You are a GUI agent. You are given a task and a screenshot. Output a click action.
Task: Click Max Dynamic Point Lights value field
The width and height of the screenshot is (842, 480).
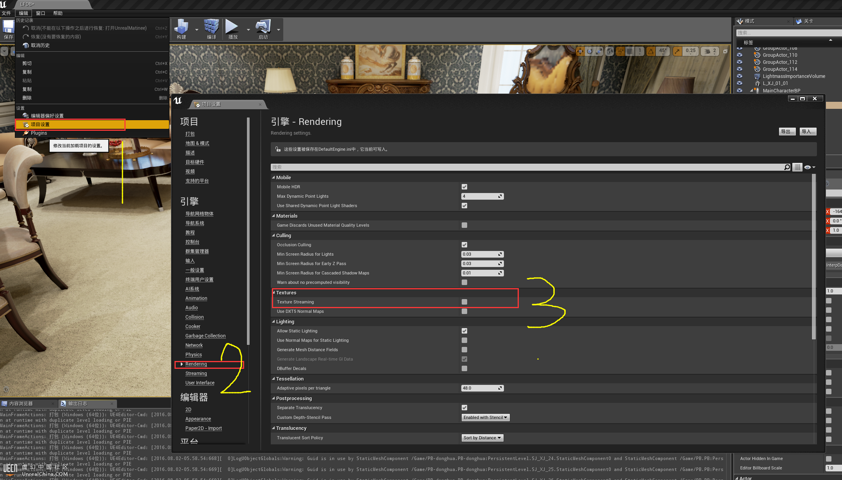[x=482, y=196]
